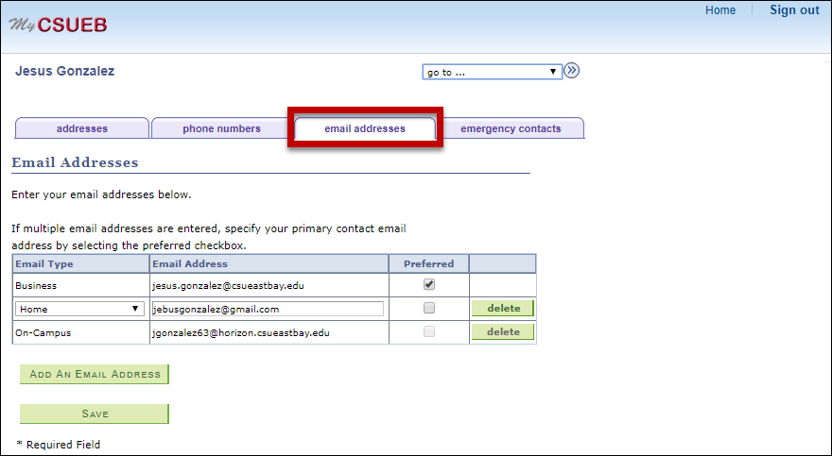Toggle Preferred checkbox for On-Campus email
Image resolution: width=832 pixels, height=456 pixels.
(428, 331)
